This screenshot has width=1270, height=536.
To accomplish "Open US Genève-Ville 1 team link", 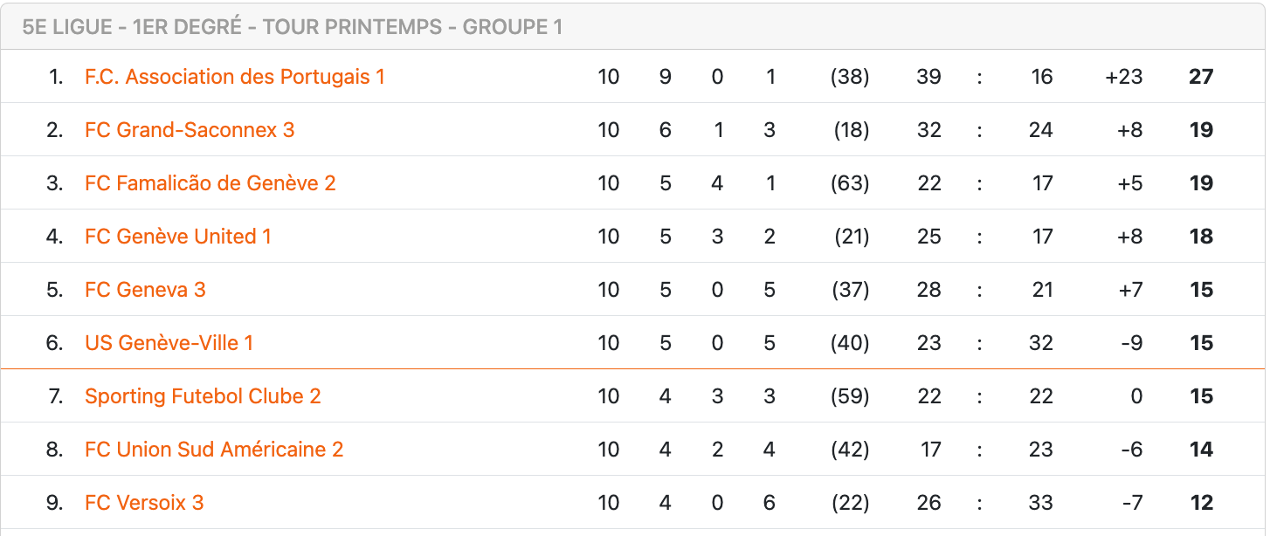I will coord(169,343).
